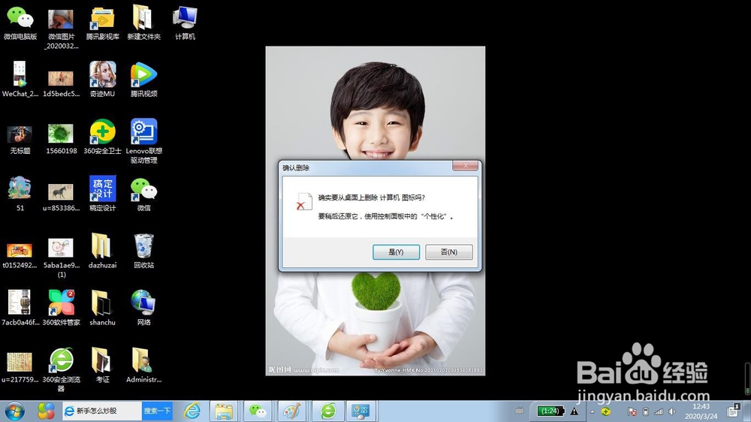Select the 网络 network icon
This screenshot has height=422, width=751.
click(143, 308)
